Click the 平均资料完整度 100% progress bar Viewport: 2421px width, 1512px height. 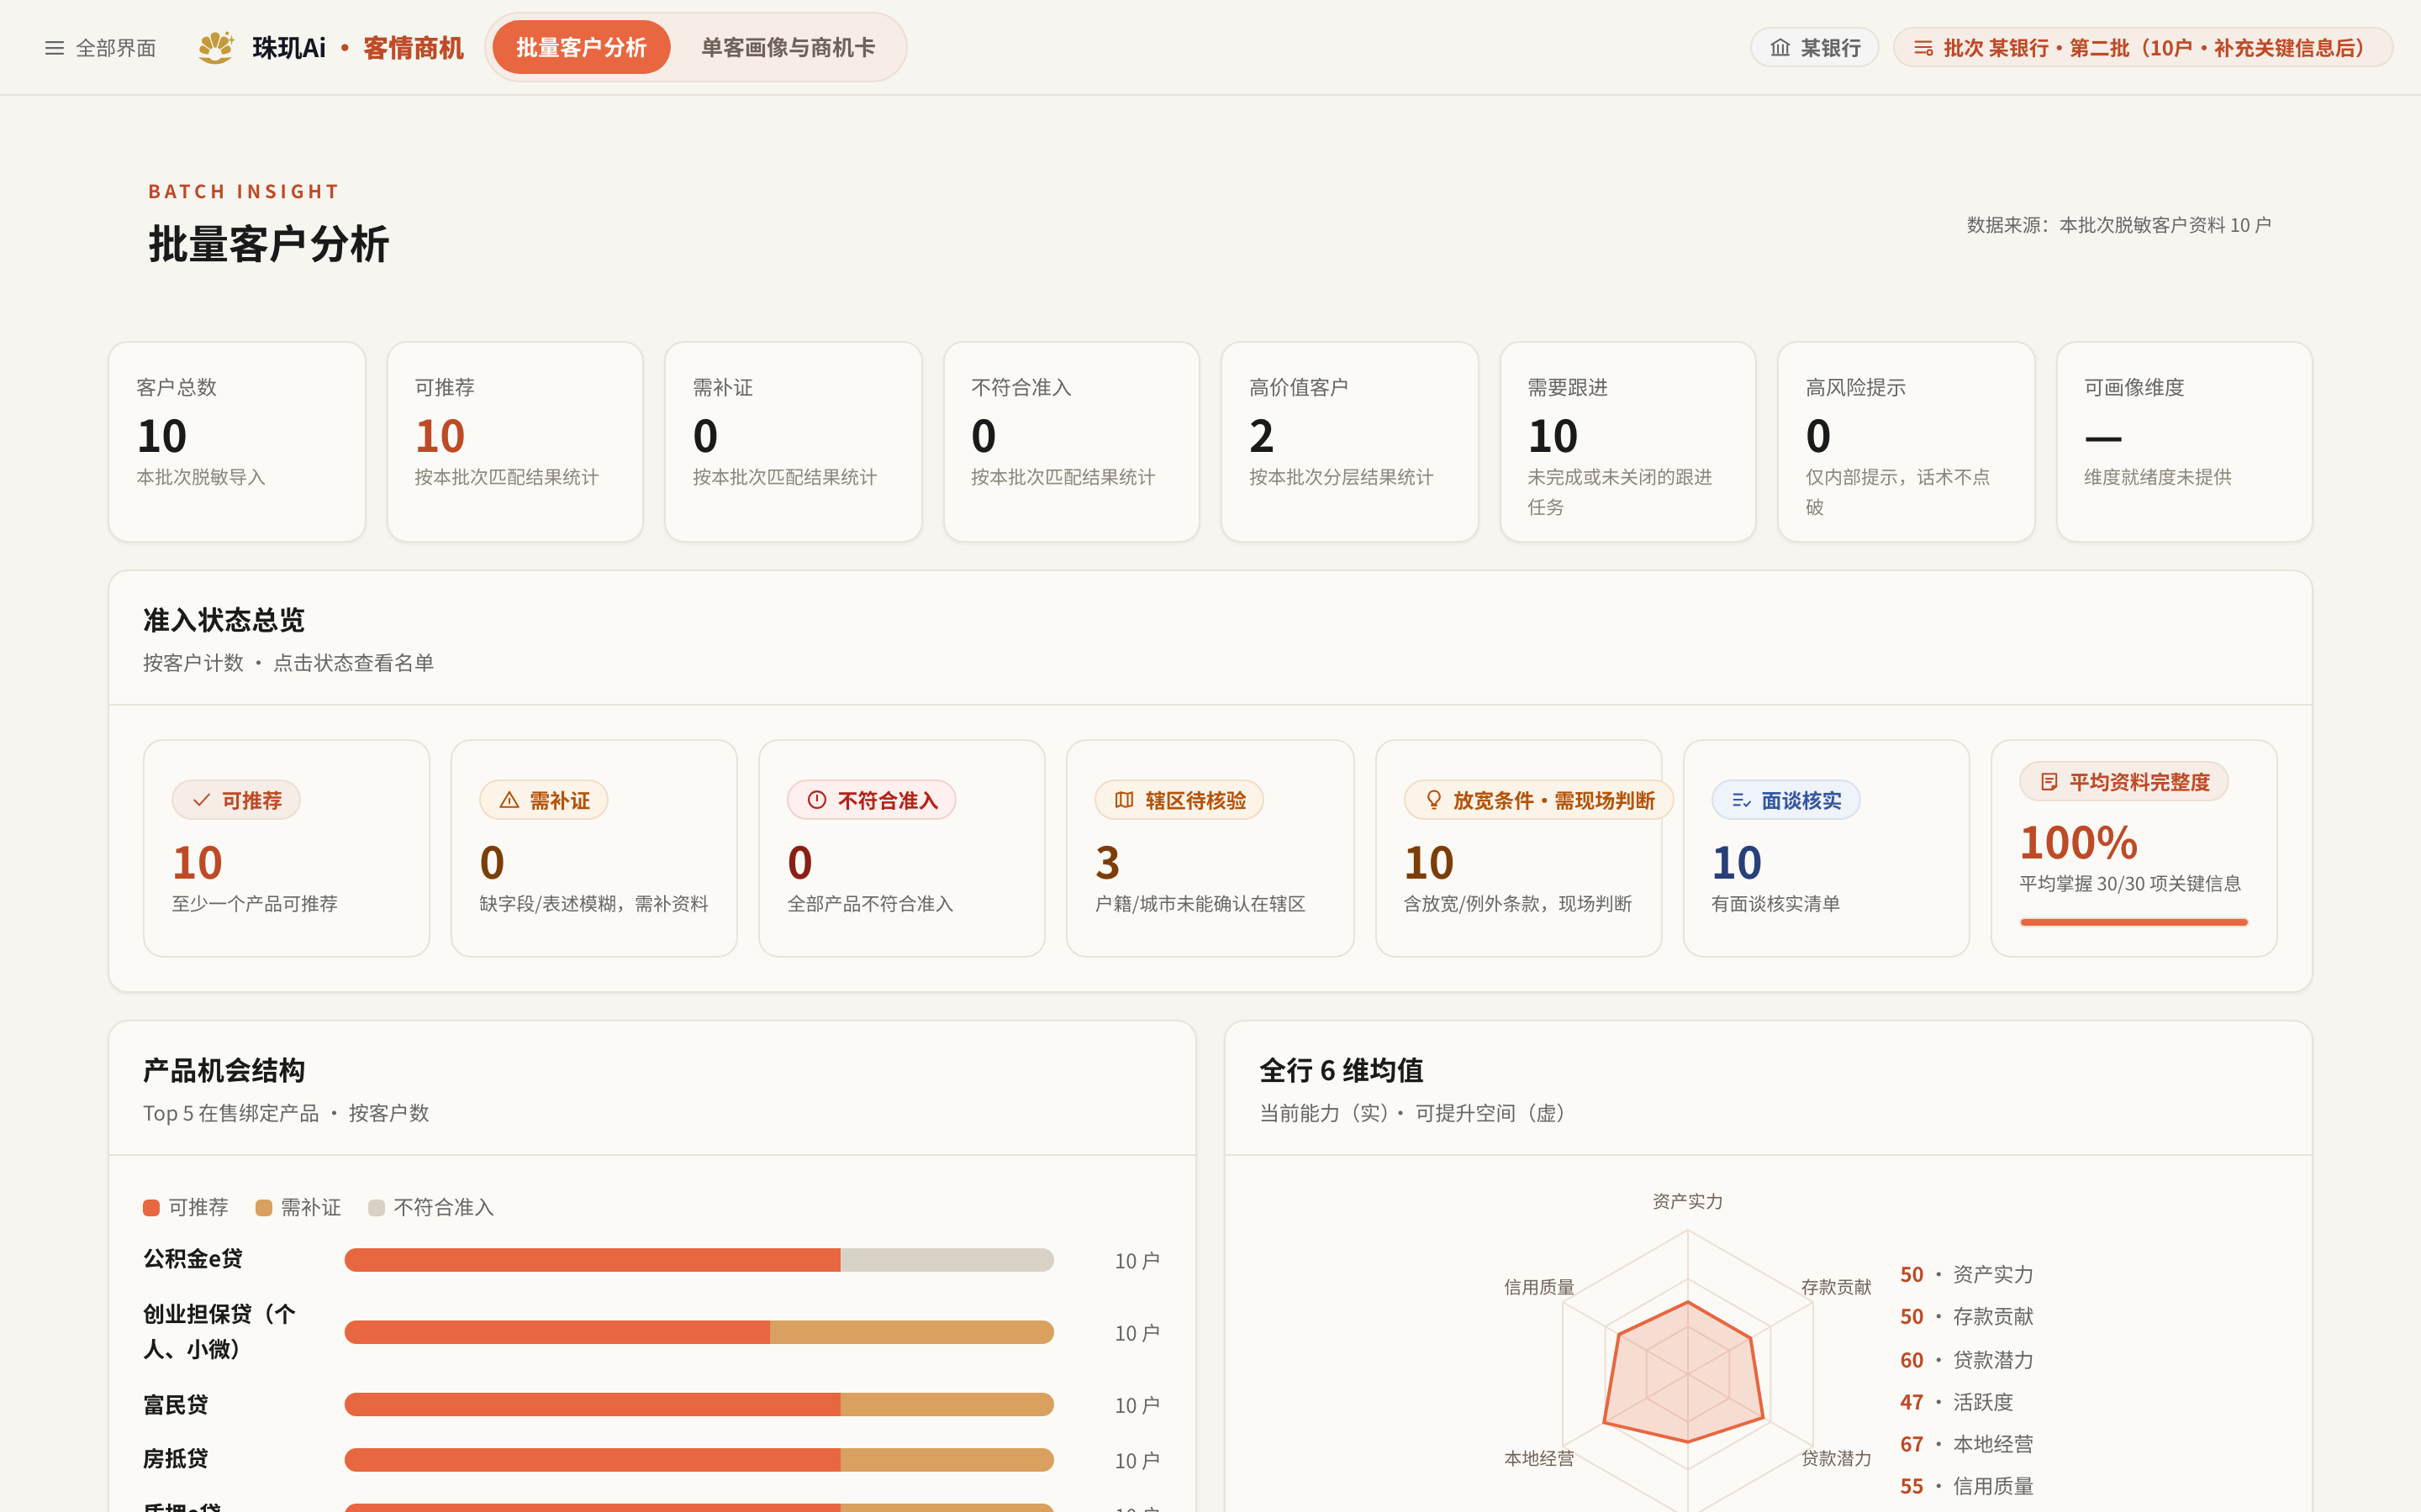coord(2134,922)
